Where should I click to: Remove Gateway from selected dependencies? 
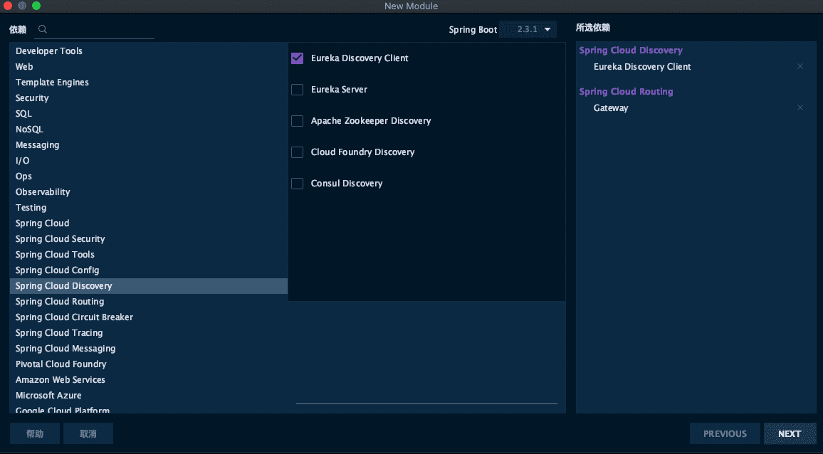[x=800, y=107]
